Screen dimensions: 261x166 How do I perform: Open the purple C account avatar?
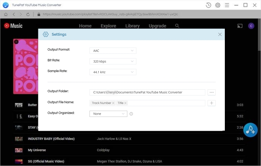251,26
